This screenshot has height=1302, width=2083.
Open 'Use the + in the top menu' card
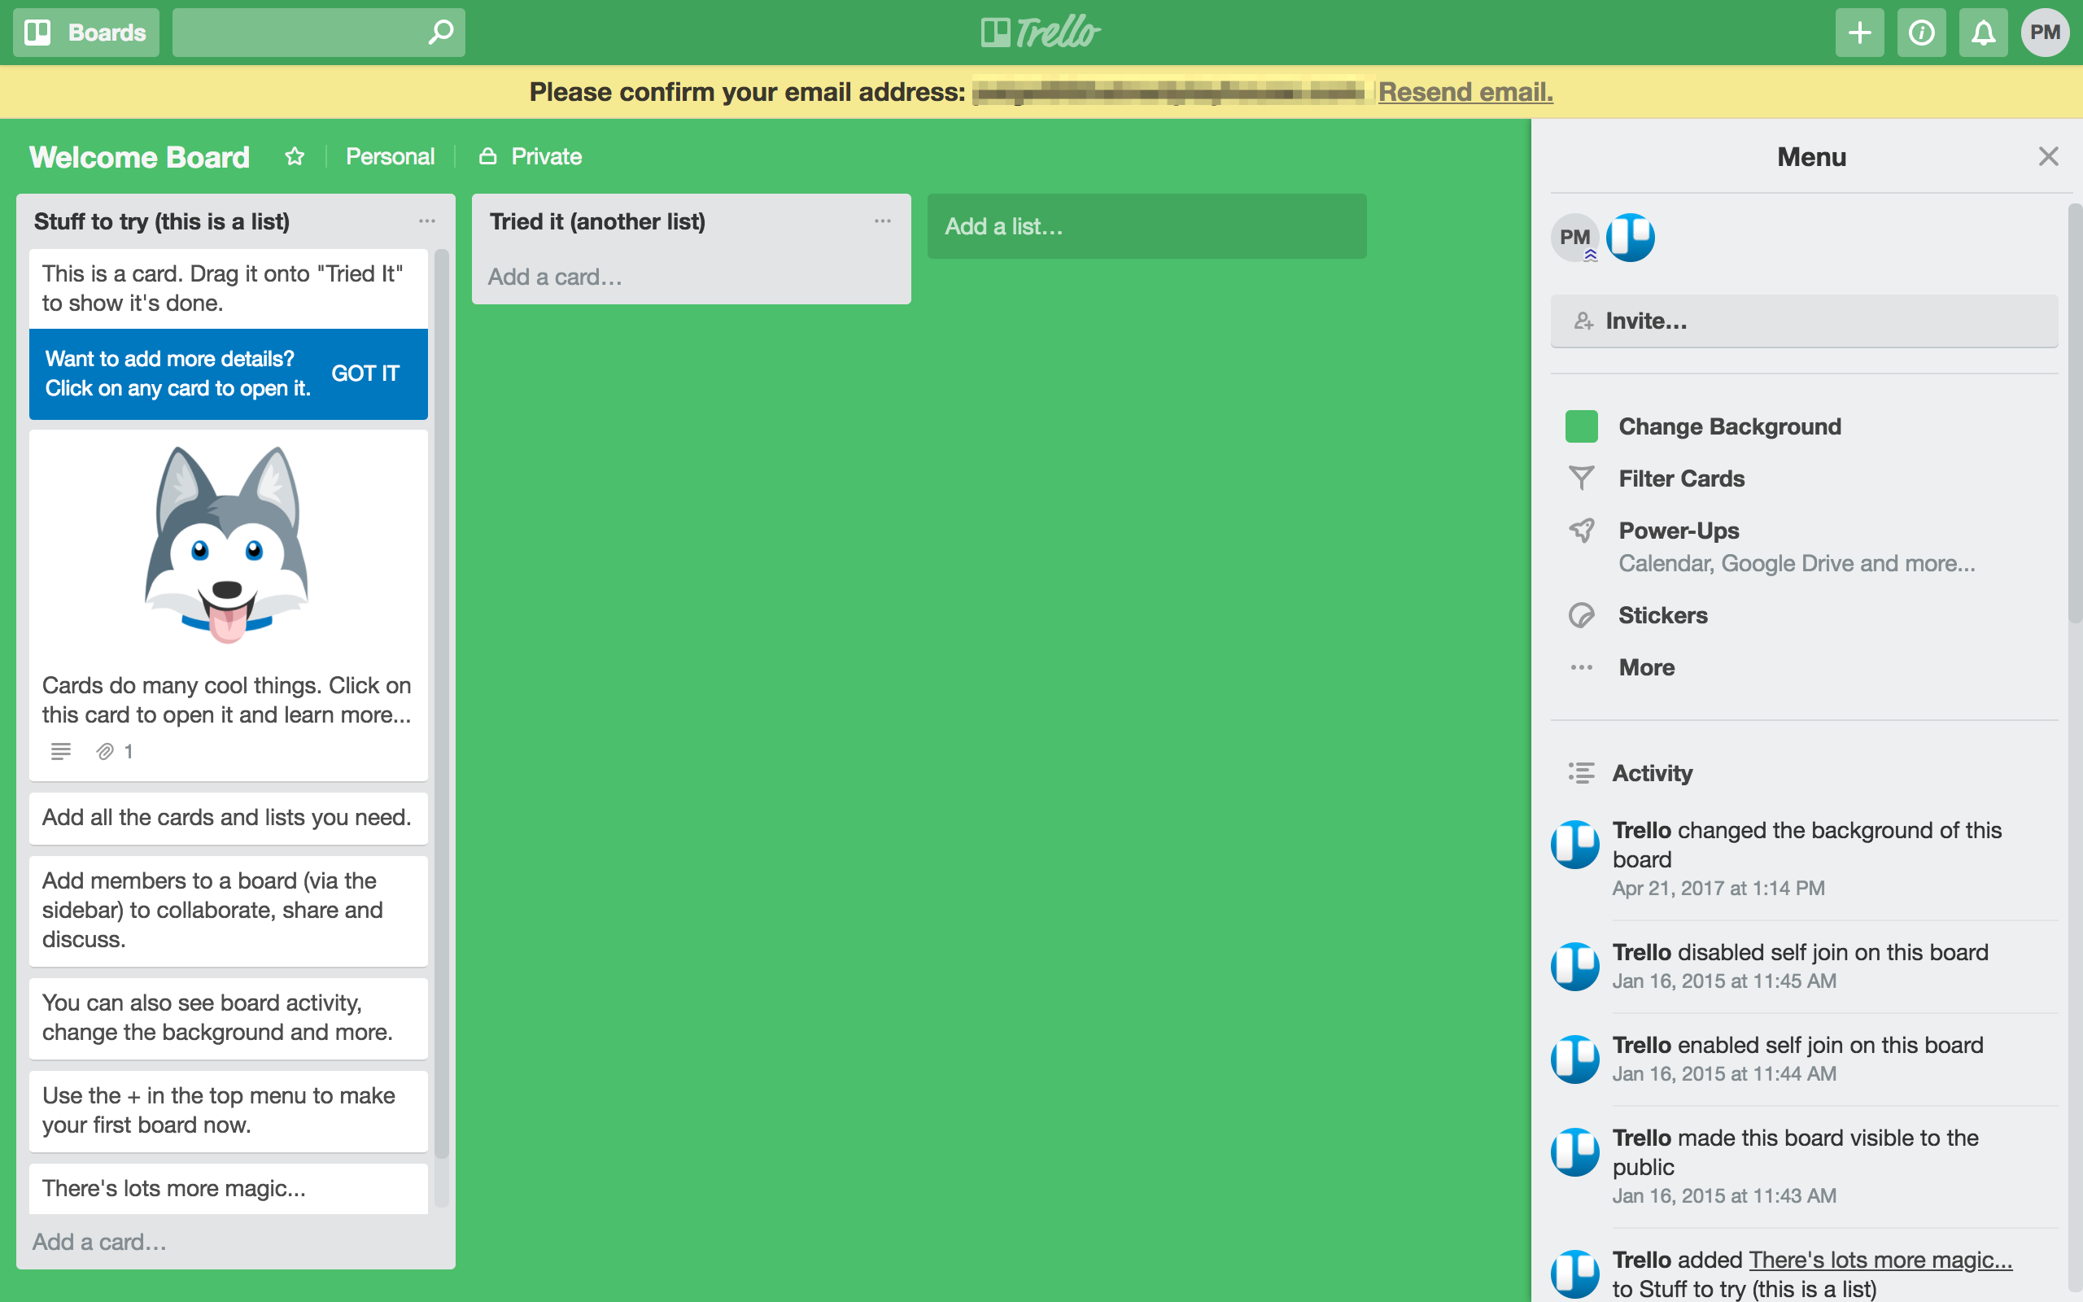228,1111
